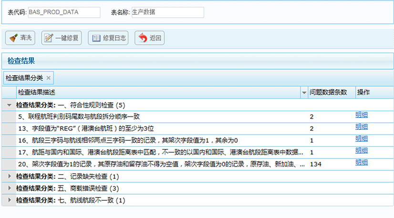
Task: Click group label 一、符合性规则检查
Action: pos(71,105)
